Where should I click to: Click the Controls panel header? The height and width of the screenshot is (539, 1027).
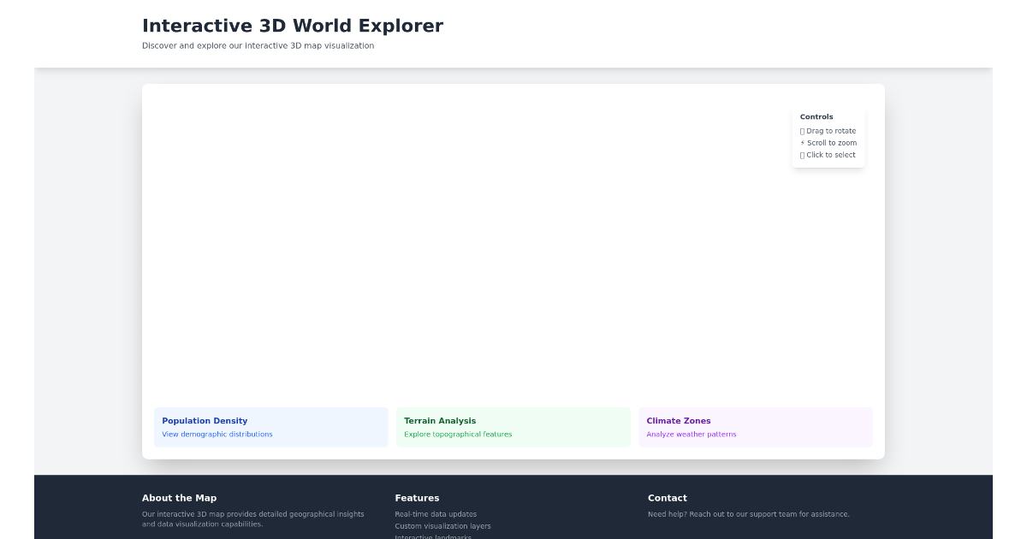[816, 116]
